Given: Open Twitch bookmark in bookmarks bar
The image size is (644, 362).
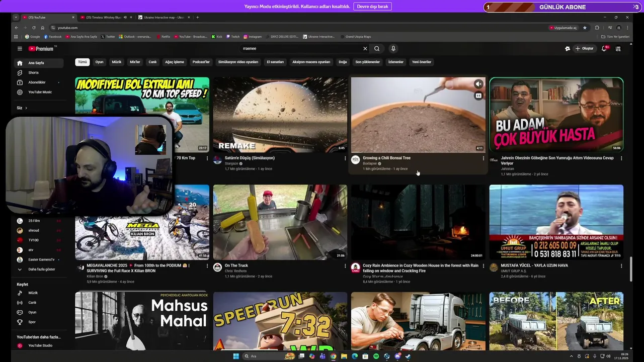Looking at the screenshot, I should point(233,37).
